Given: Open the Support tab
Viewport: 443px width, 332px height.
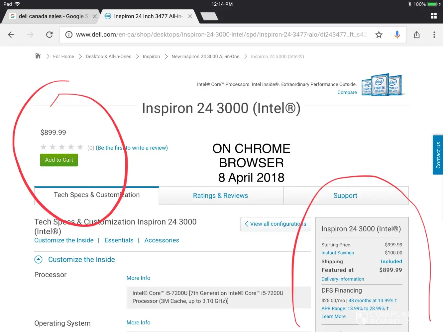Looking at the screenshot, I should 345,196.
